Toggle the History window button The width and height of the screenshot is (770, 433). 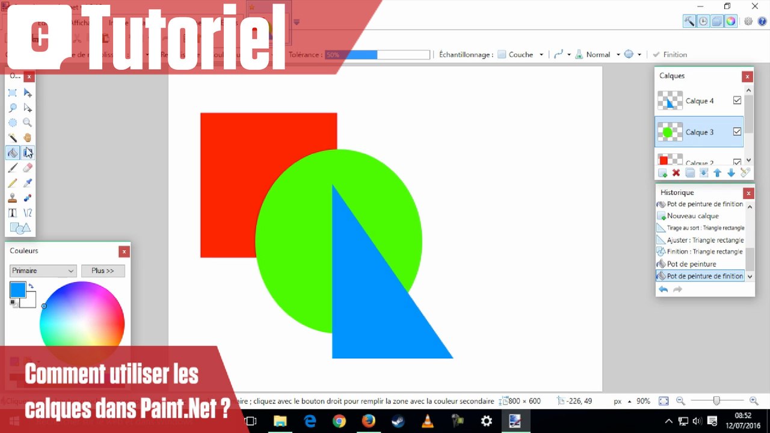pyautogui.click(x=703, y=21)
